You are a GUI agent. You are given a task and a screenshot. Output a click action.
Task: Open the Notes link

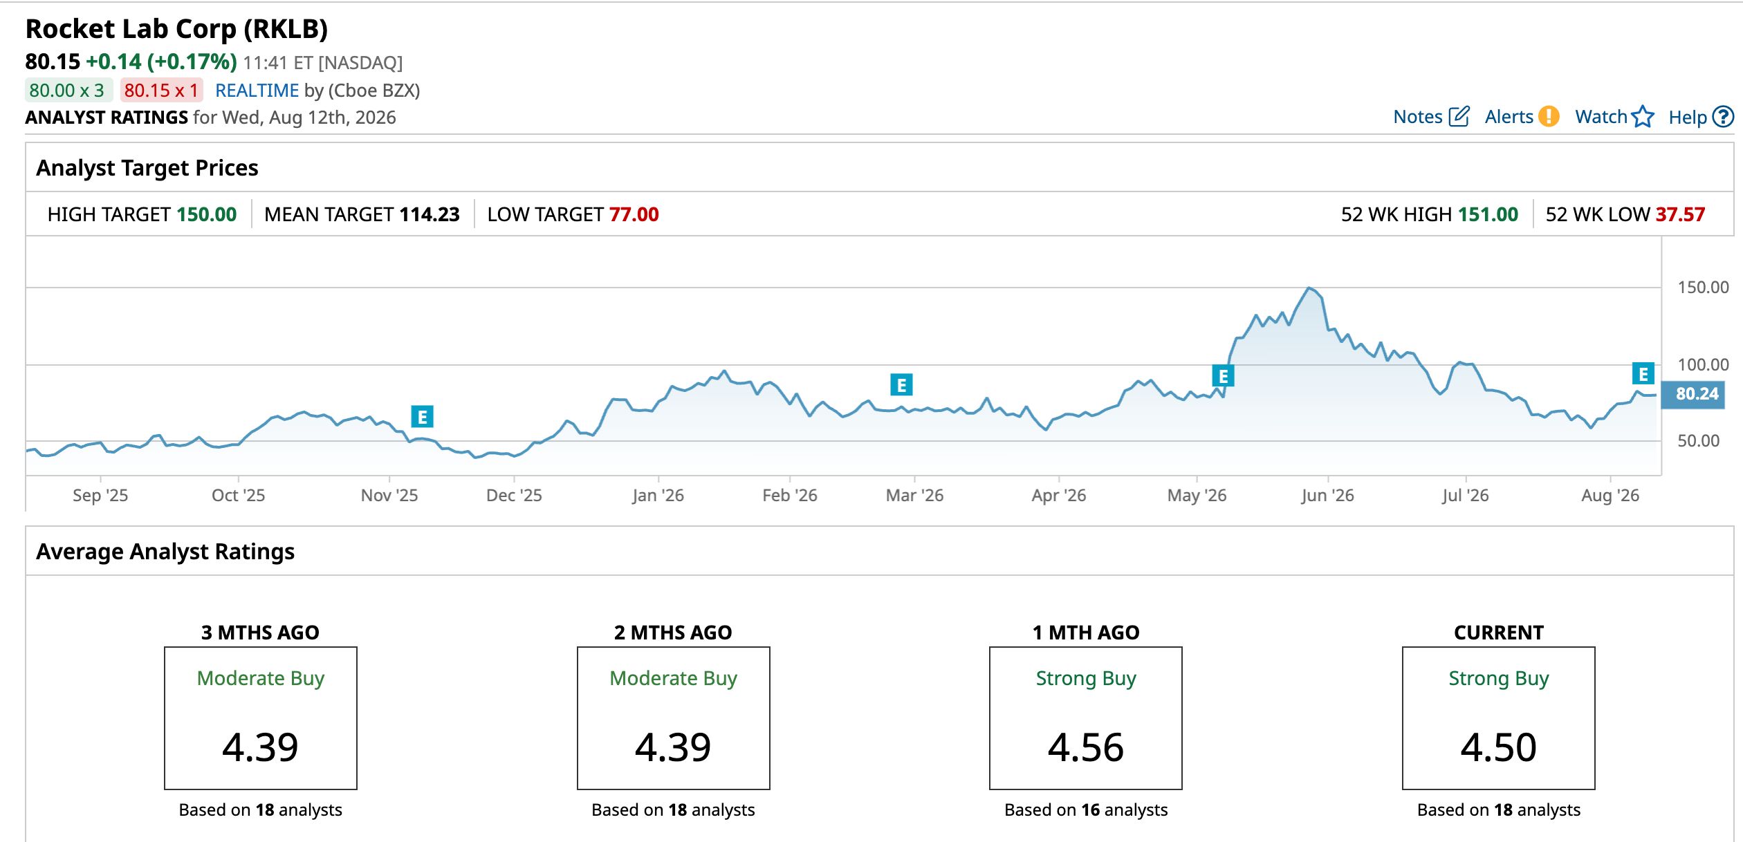tap(1418, 117)
